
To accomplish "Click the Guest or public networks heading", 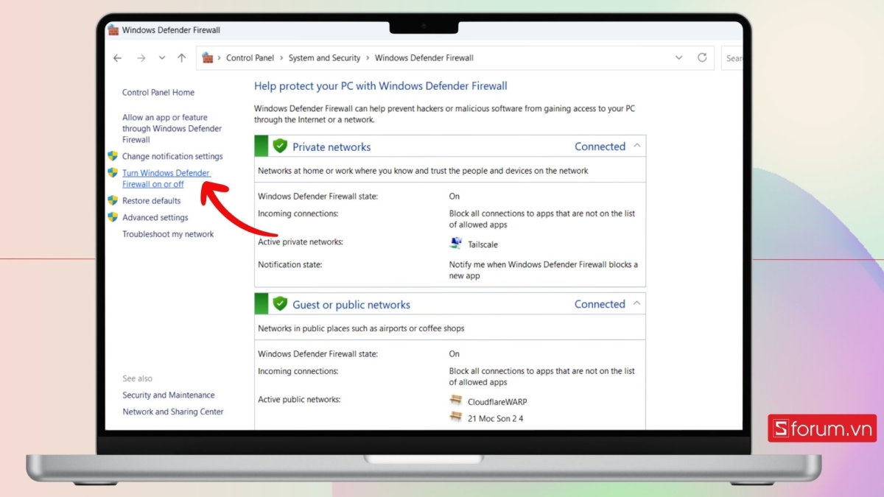I will pos(351,305).
